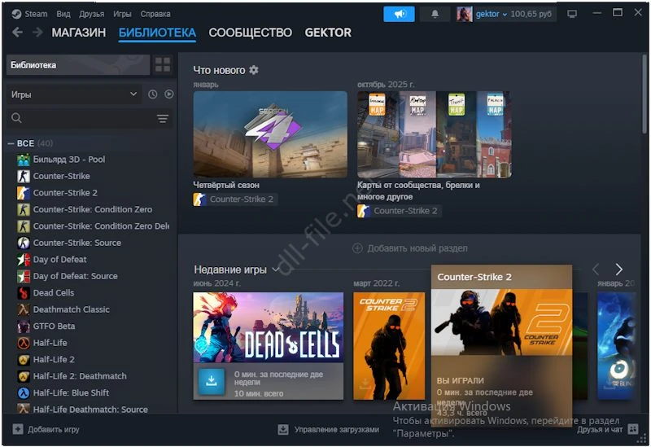The height and width of the screenshot is (447, 651).
Task: Install Dead Cells via blue download button
Action: pyautogui.click(x=212, y=381)
